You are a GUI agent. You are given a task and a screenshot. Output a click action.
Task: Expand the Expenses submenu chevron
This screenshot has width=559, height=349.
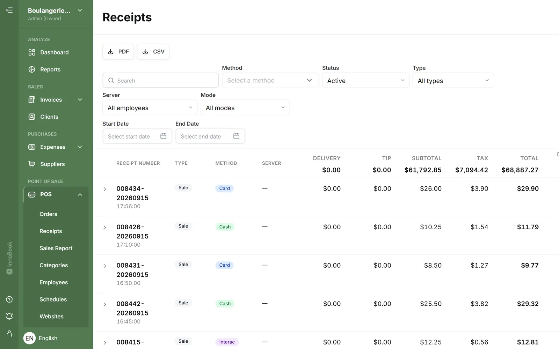coord(80,147)
